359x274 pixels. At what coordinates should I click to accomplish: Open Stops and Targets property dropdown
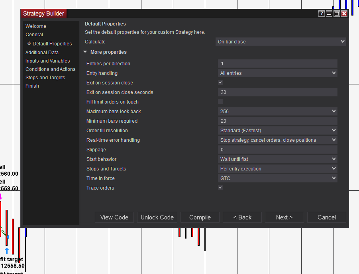click(277, 169)
